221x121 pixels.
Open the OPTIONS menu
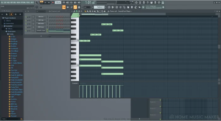[23, 3]
